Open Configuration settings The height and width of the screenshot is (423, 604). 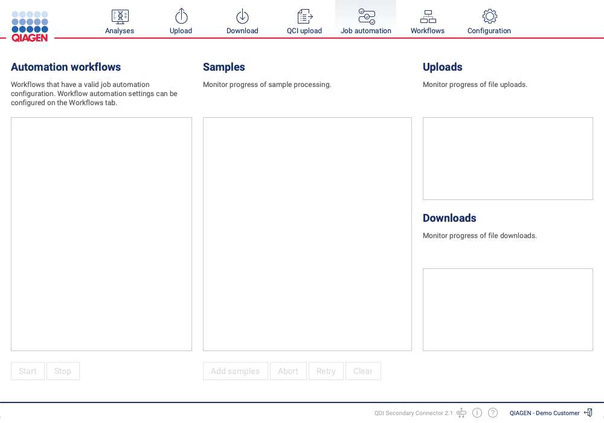pyautogui.click(x=489, y=22)
